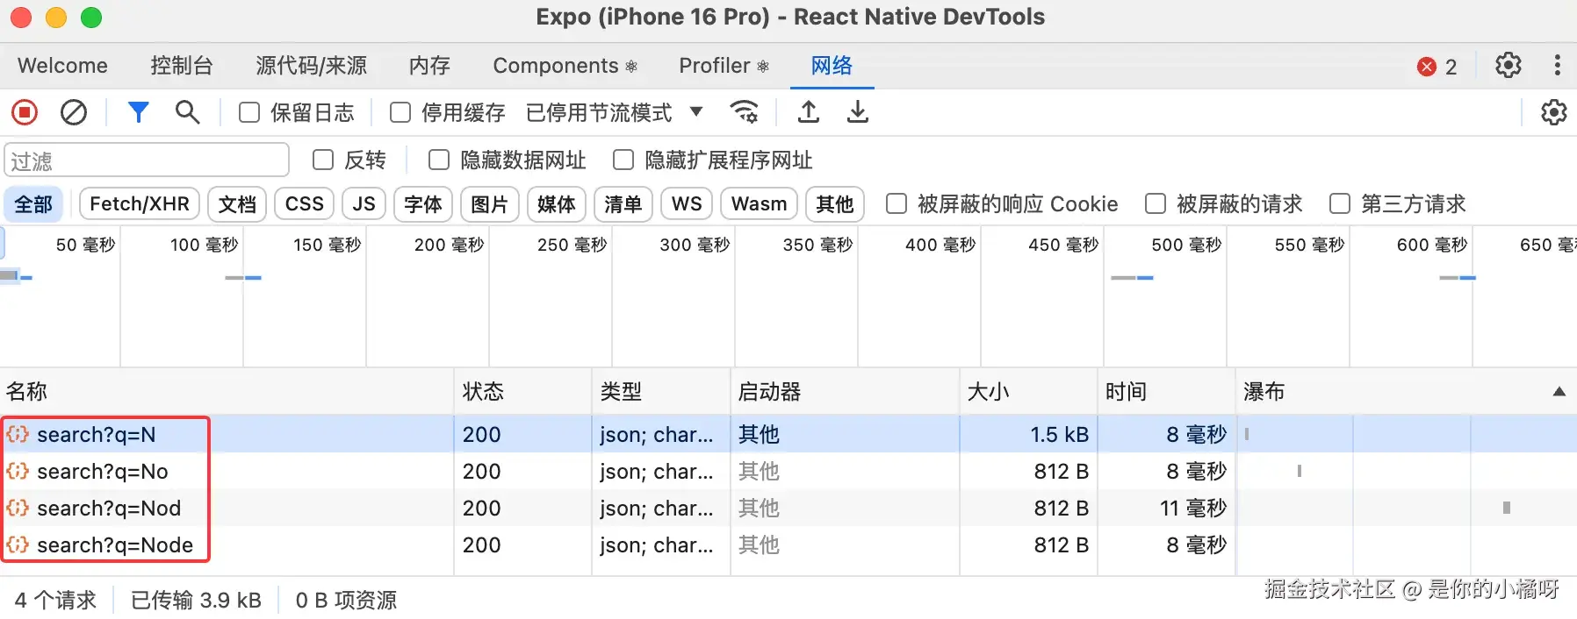Filter by 图片 requests
The height and width of the screenshot is (619, 1577).
(490, 204)
